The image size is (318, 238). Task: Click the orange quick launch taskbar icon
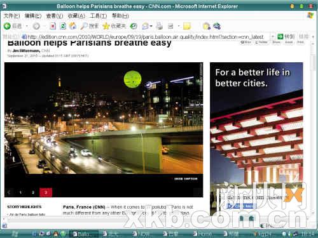tap(56, 234)
